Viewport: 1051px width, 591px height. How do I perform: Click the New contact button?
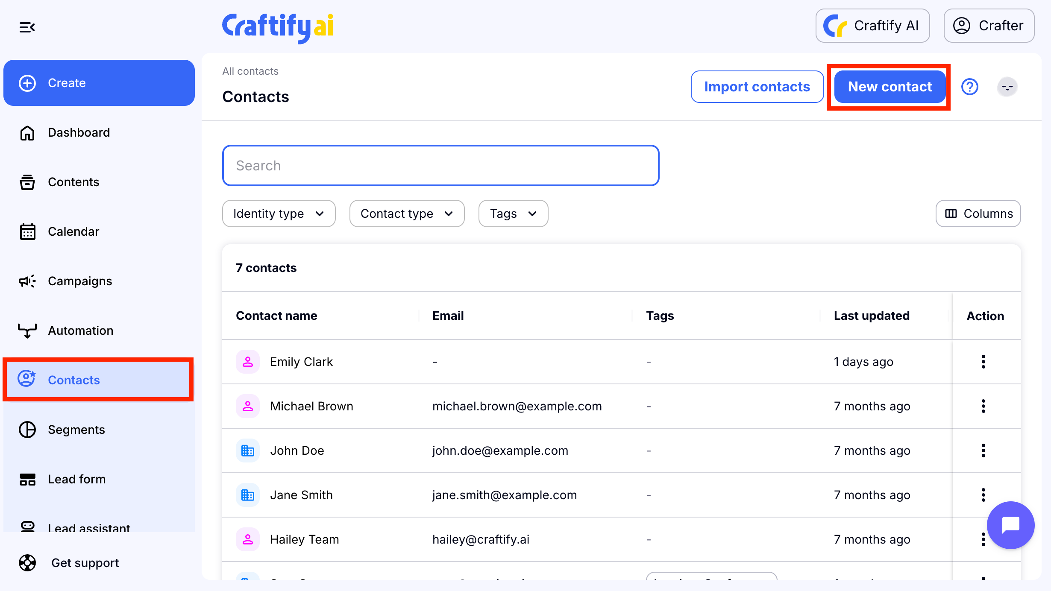click(890, 87)
